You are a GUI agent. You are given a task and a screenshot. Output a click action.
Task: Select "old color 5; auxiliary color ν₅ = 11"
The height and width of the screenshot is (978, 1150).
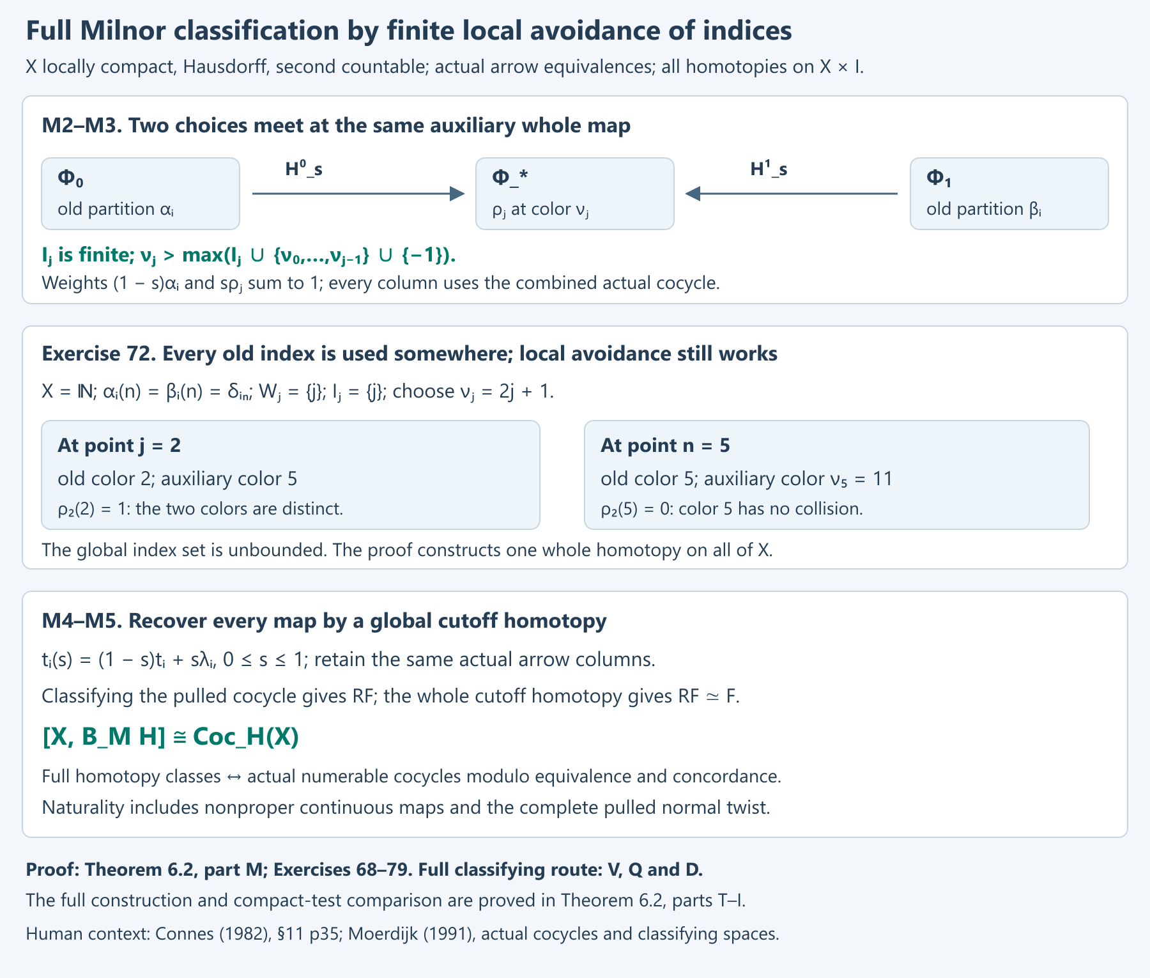[746, 479]
